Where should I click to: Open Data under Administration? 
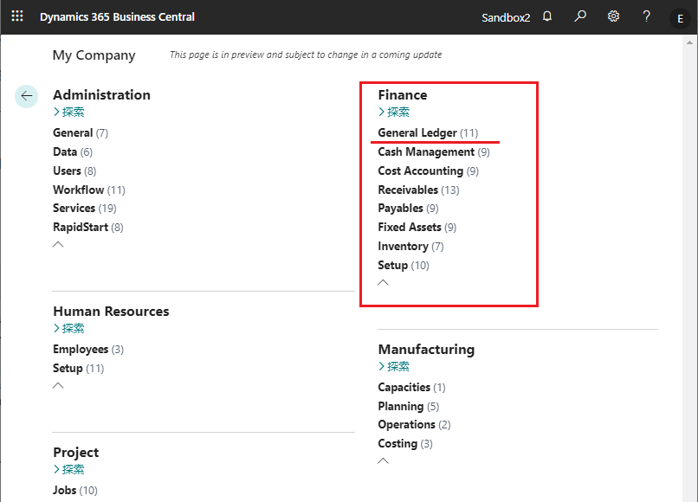(x=73, y=152)
